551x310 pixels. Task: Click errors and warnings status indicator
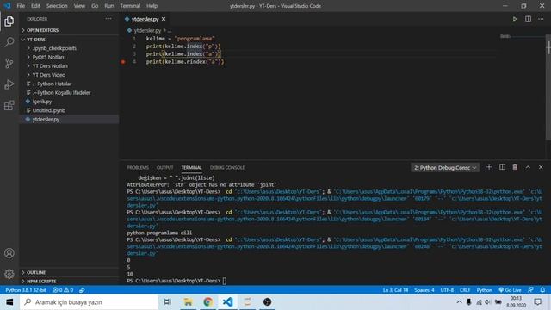pos(63,290)
